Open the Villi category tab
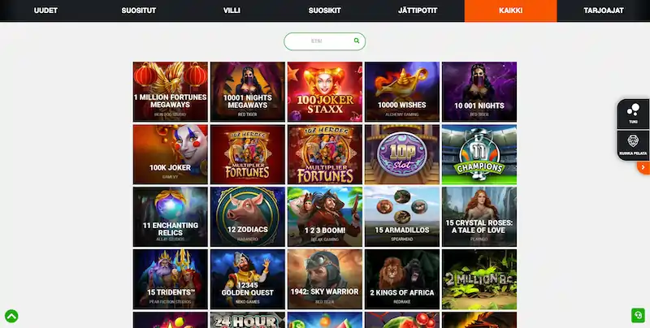 tap(232, 11)
